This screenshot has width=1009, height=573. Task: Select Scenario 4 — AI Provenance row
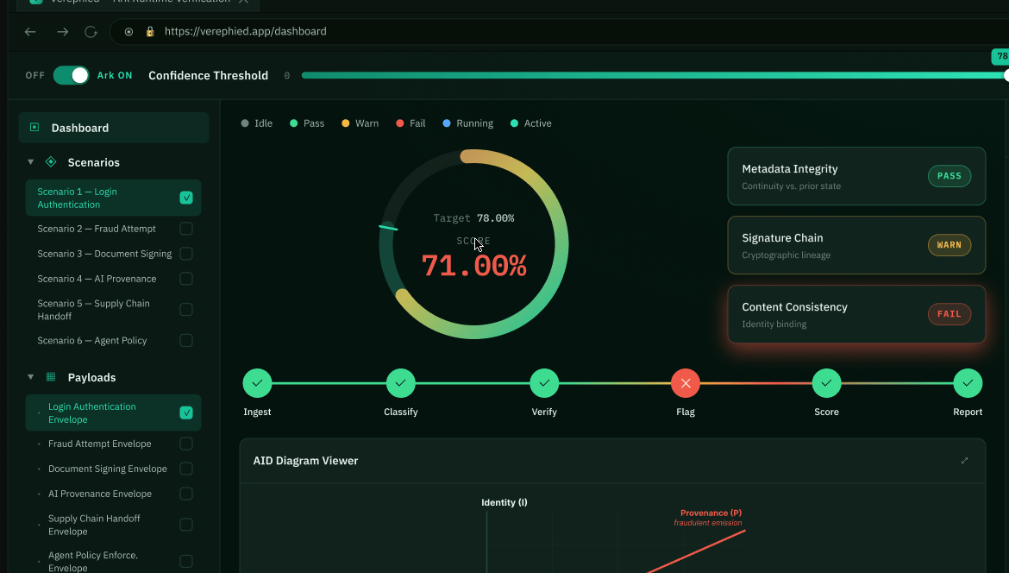coord(113,279)
